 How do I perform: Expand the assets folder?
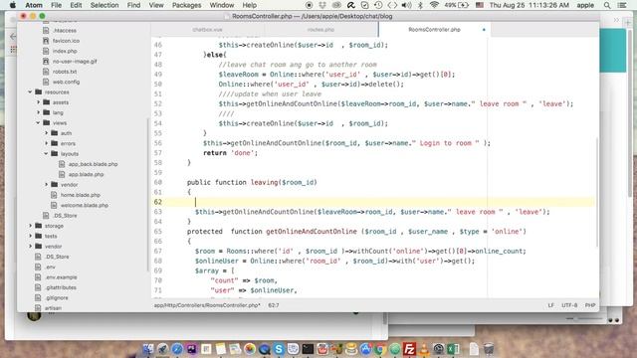point(38,102)
